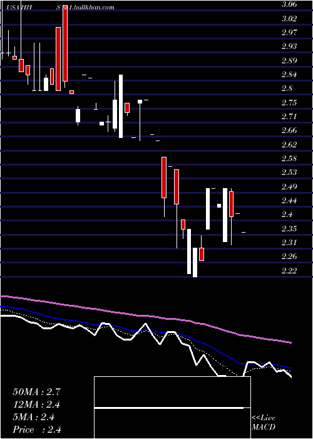Select the 2.26 price level label
The image size is (313, 439).
289,257
